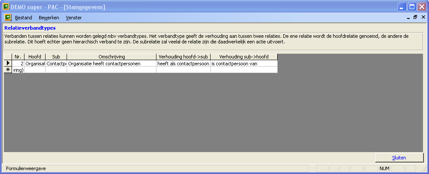Click the table's top-left select-all corner
Screen dimensions: 429x174
pos(8,57)
